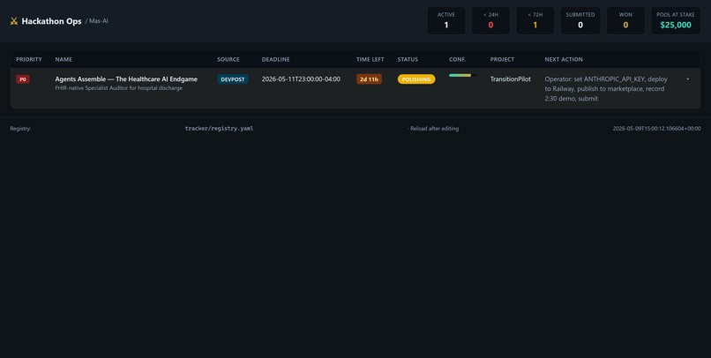
Task: Click the TransitionPilot project name
Action: (x=510, y=78)
